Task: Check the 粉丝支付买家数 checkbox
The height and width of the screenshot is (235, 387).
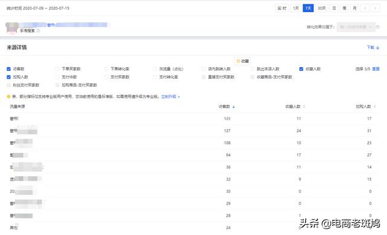Action: 8,85
